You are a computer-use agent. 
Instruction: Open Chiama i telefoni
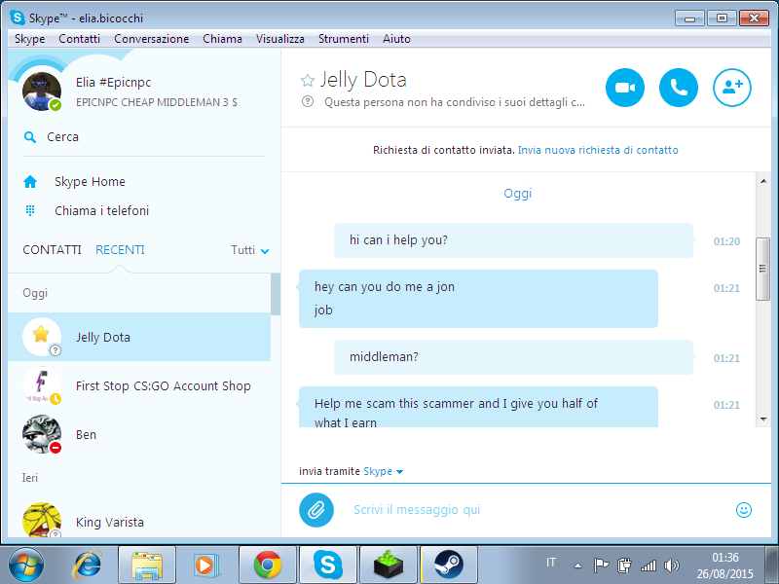[x=102, y=210]
